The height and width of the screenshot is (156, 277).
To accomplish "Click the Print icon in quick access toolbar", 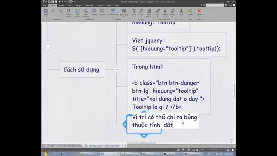I will pyautogui.click(x=56, y=2).
